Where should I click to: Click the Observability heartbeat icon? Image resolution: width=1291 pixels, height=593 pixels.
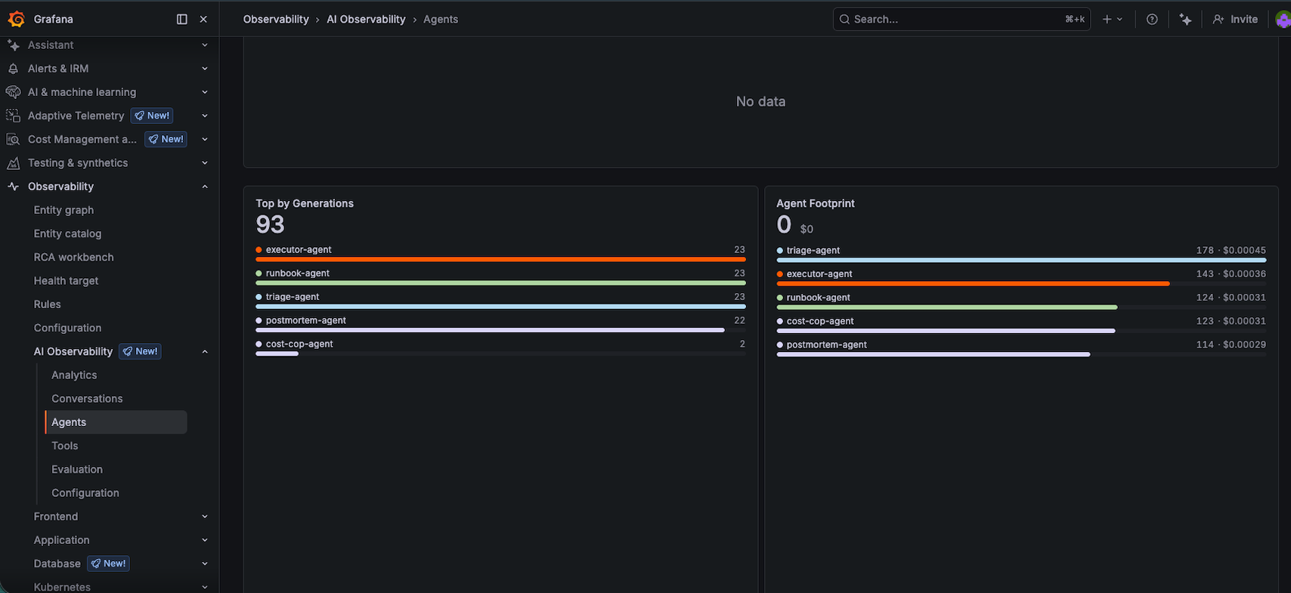point(13,187)
